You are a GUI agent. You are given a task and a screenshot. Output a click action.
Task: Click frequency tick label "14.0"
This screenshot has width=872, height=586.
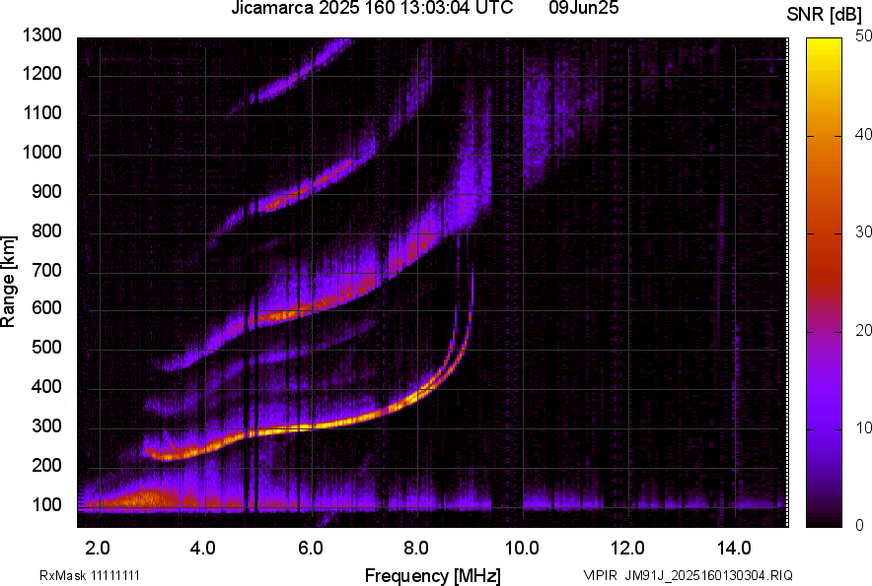click(734, 549)
